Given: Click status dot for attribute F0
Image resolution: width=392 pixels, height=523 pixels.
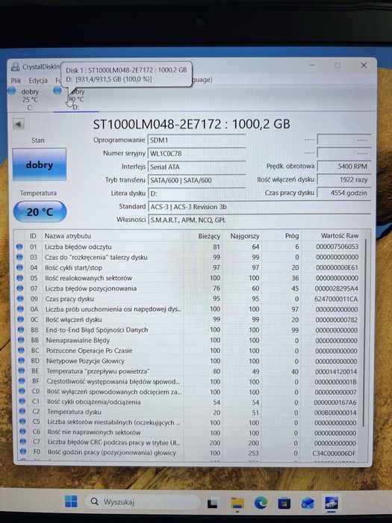Looking at the screenshot, I should pos(23,451).
